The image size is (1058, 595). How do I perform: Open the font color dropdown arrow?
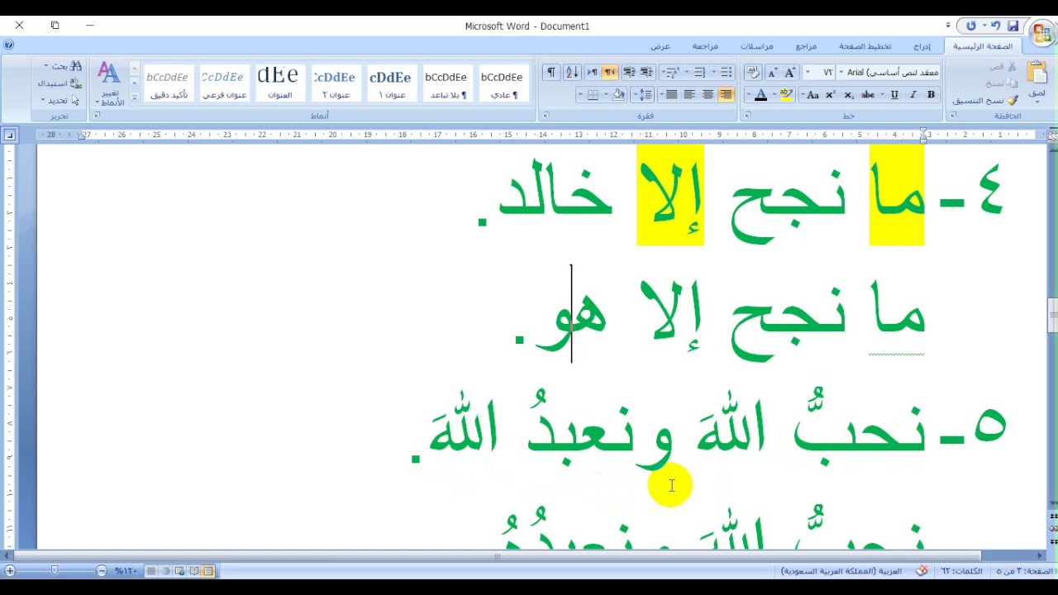tap(749, 95)
